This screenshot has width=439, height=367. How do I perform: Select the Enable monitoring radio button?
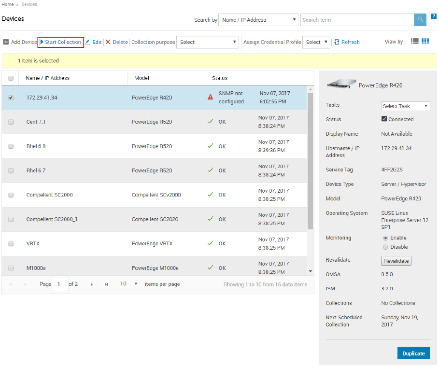point(385,238)
